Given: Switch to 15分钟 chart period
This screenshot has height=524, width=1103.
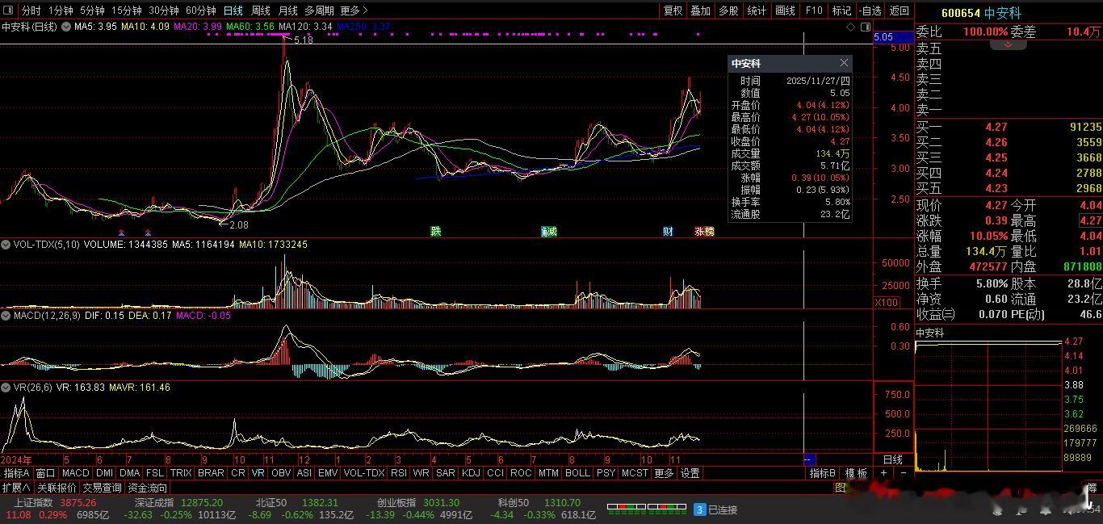Looking at the screenshot, I should [127, 10].
